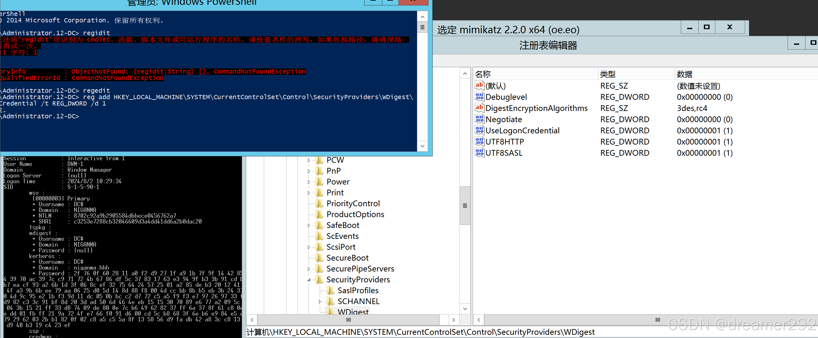Image resolution: width=818 pixels, height=338 pixels.
Task: Click the PCW folder icon
Action: pyautogui.click(x=319, y=160)
